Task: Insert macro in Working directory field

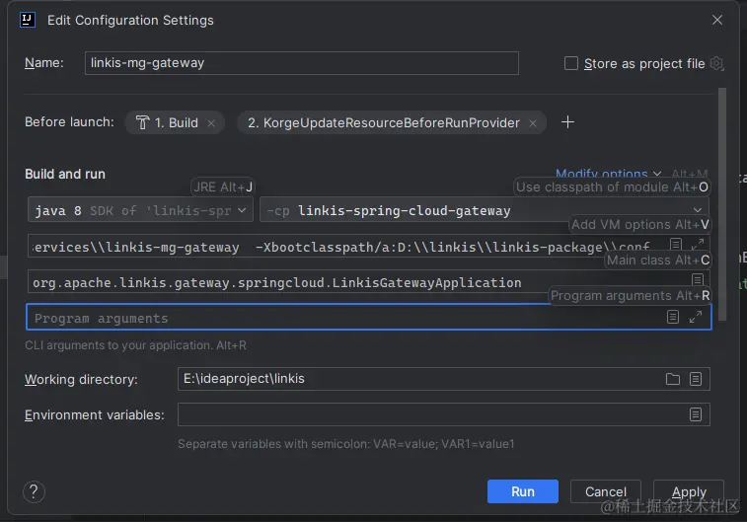Action: coord(696,379)
